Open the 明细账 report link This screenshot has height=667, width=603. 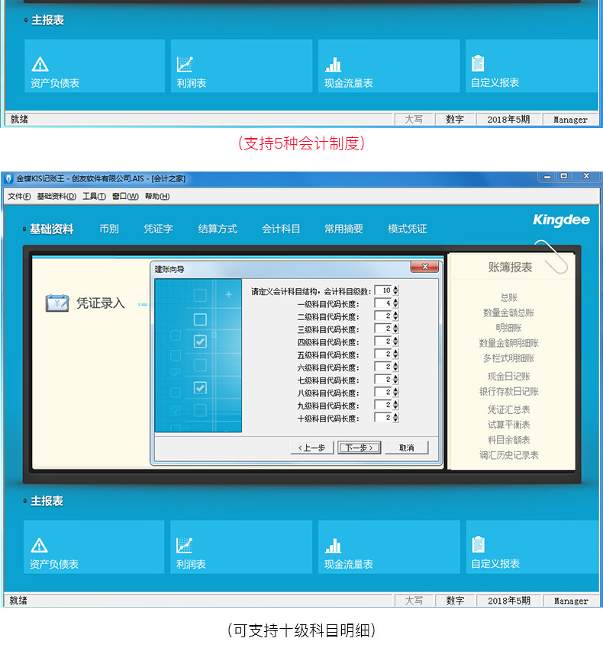pos(509,328)
